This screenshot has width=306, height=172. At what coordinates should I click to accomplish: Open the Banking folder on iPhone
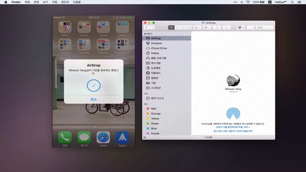click(84, 44)
